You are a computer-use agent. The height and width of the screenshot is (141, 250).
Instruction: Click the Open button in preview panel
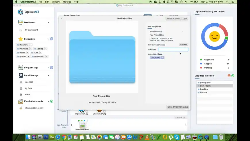click(x=185, y=19)
